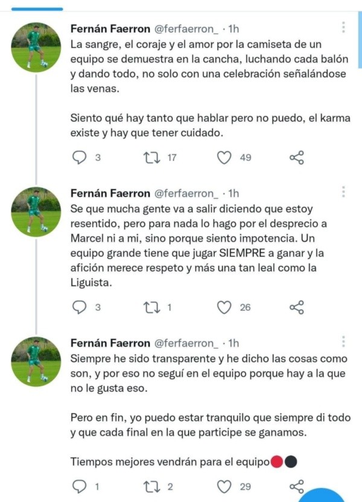Like the final tweet with 29 likes
This screenshot has height=502, width=362.
tap(225, 485)
